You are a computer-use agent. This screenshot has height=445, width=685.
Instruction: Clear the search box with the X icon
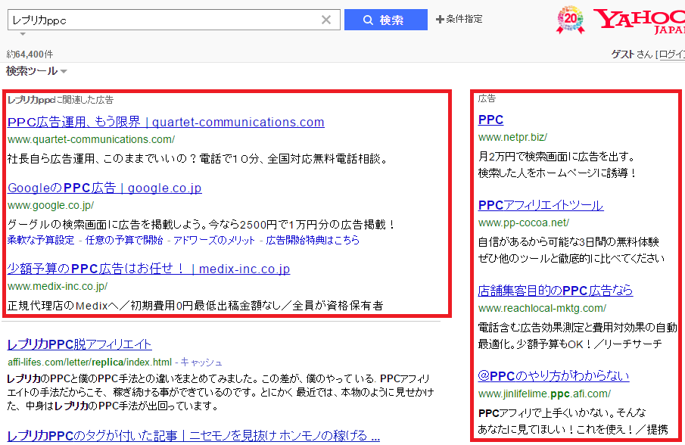[x=326, y=20]
